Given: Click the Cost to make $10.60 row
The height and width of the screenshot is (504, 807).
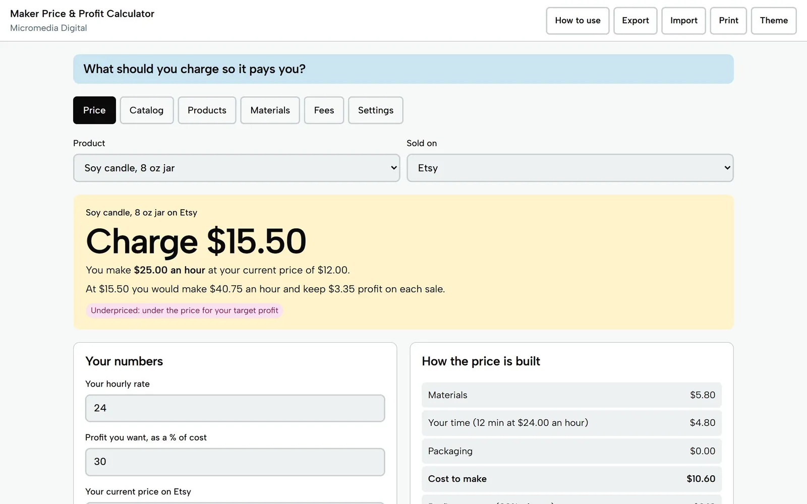Looking at the screenshot, I should (571, 479).
